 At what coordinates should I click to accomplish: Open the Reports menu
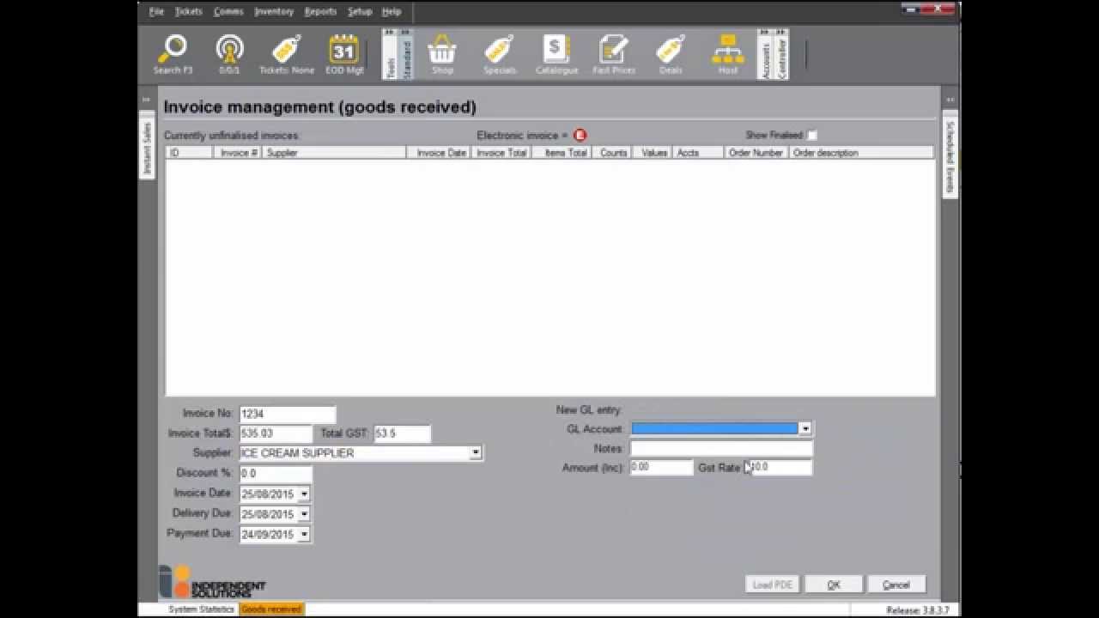(x=320, y=11)
